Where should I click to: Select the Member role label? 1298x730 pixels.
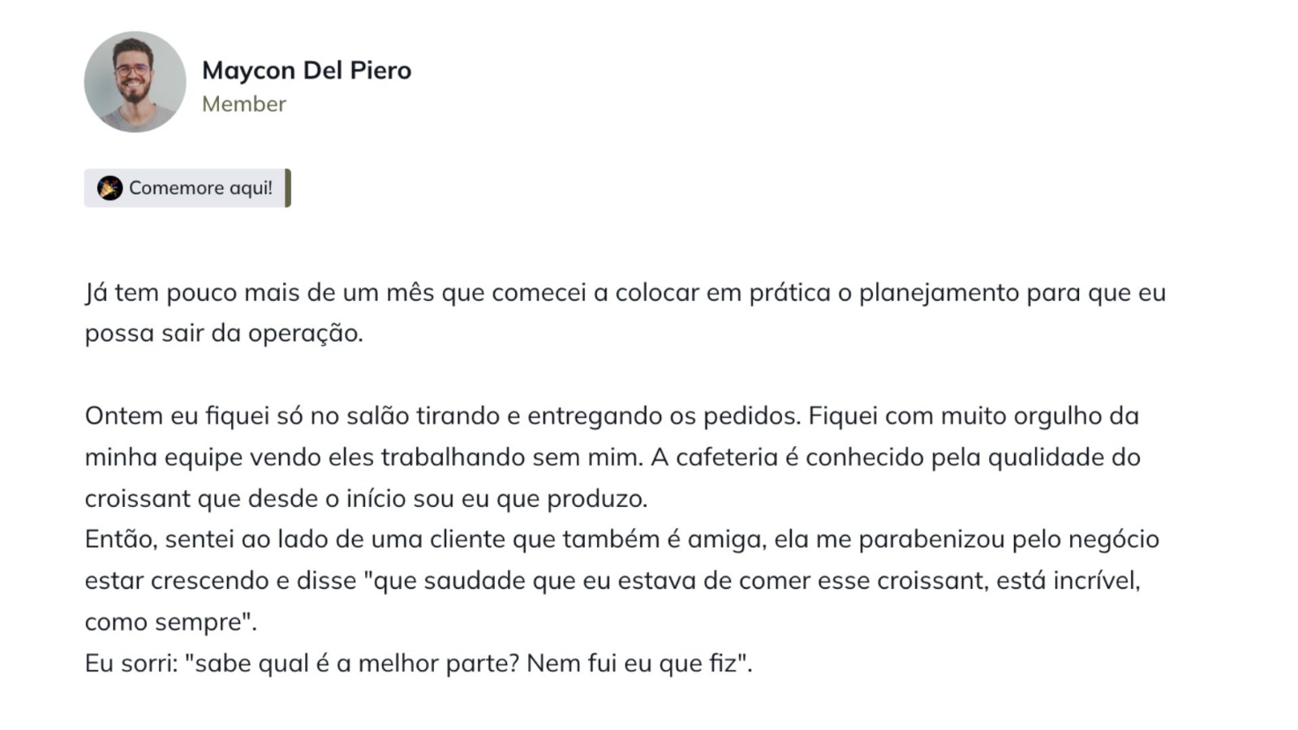tap(244, 104)
